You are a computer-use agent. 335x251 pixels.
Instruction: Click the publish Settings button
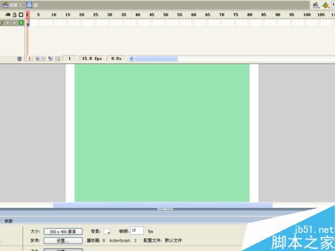click(x=63, y=240)
